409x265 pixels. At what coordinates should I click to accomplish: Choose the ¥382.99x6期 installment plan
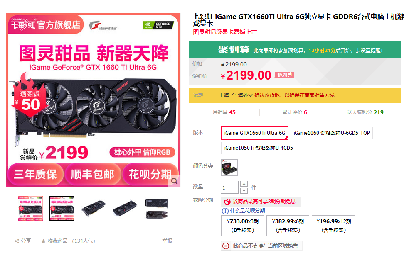pos(288,226)
